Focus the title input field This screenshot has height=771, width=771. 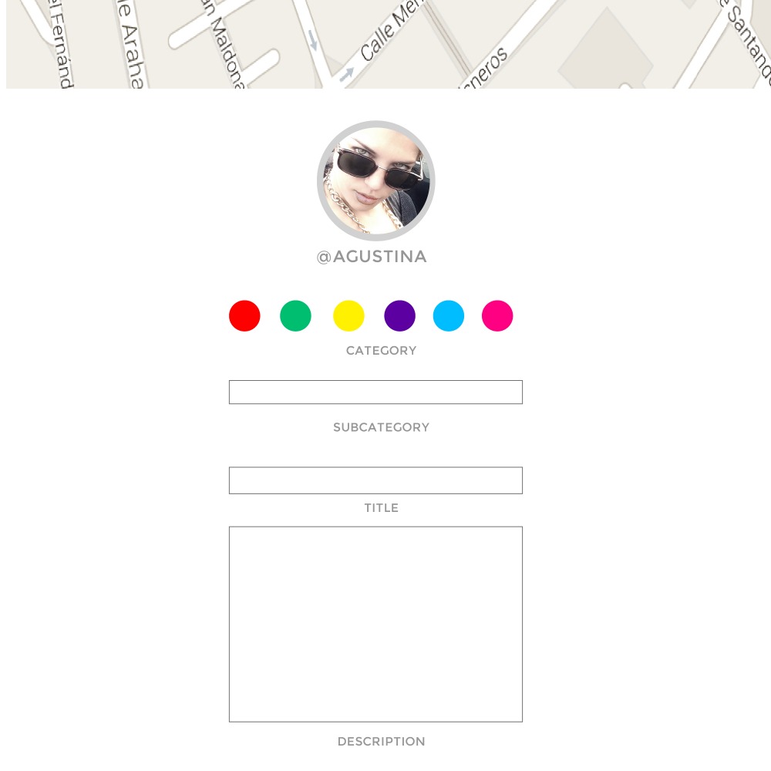(375, 480)
